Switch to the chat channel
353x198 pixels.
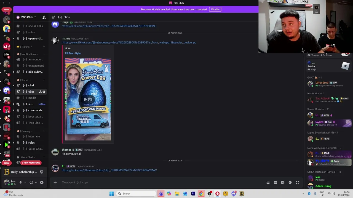(30, 85)
